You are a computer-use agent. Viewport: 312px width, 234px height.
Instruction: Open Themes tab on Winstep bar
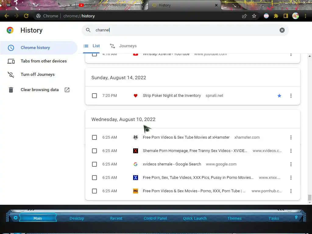pos(234,218)
